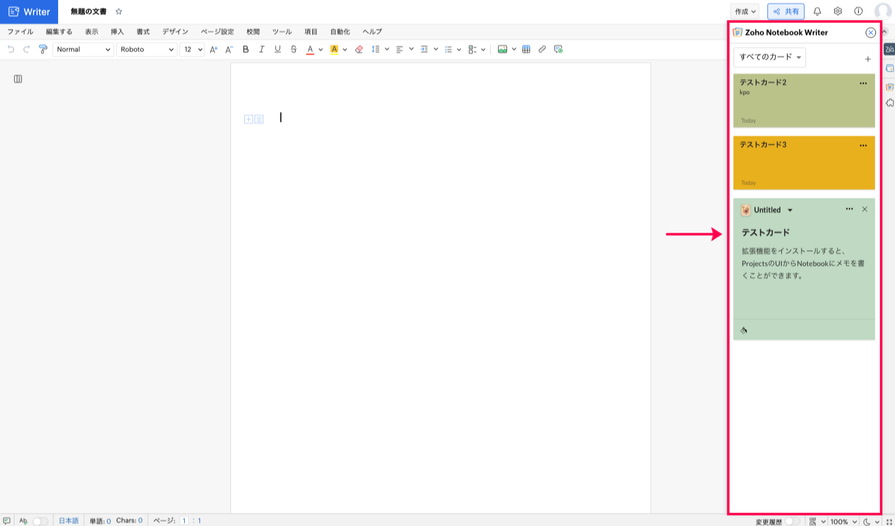Screen dimensions: 895x526
Task: Open the デザイン menu
Action: point(175,32)
